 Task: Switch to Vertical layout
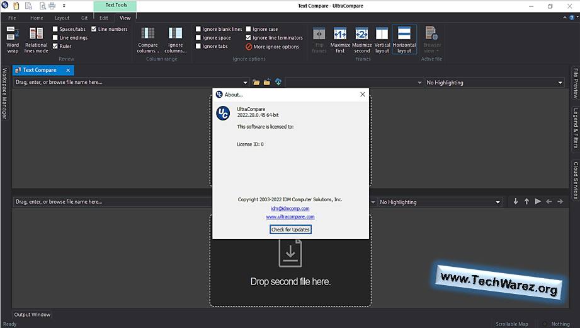(382, 40)
